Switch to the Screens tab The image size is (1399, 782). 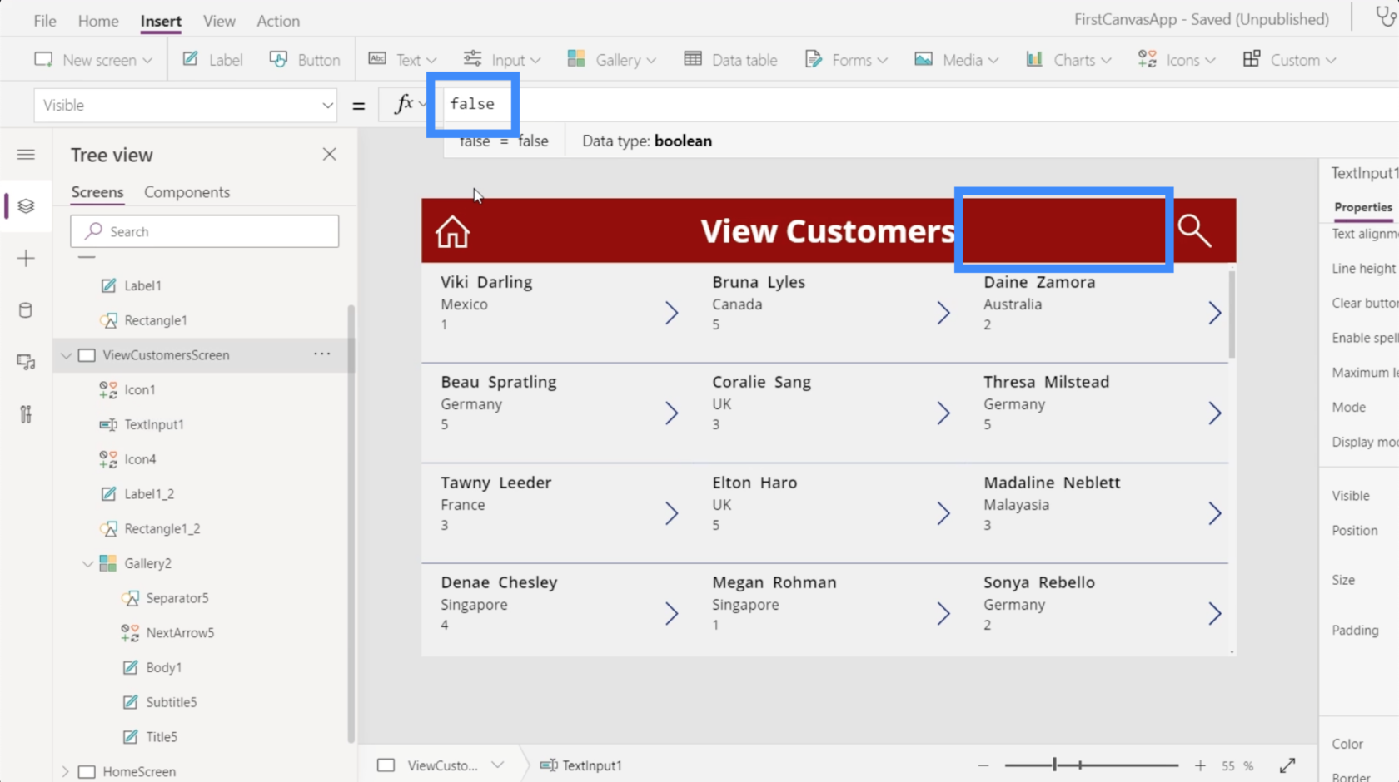[x=97, y=192]
